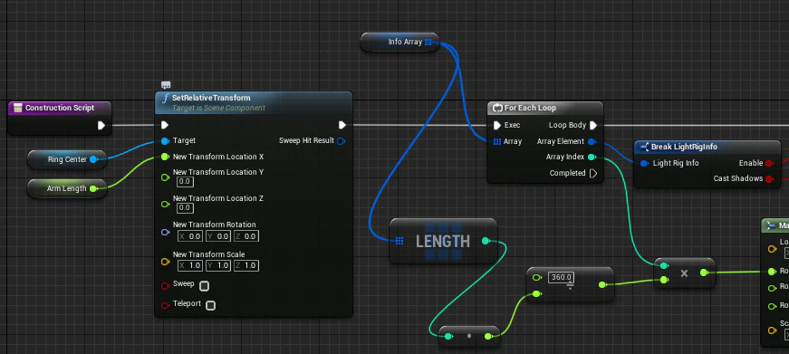
Task: Select the Break LightRigInfo node title
Action: click(684, 147)
